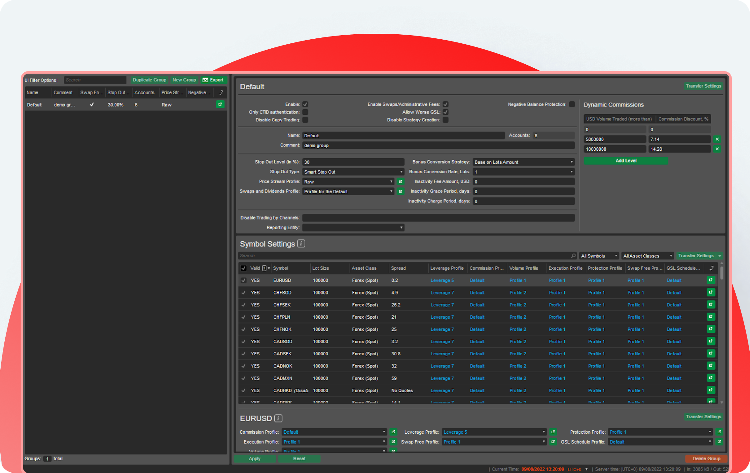Screen dimensions: 750x473
Task: Open All Symbols filter dropdown
Action: point(599,256)
